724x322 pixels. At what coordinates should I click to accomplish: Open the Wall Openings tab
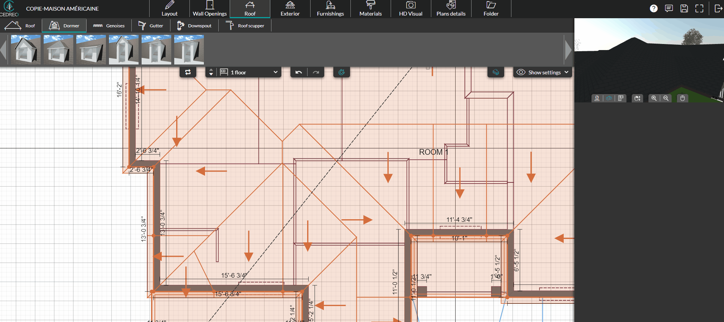click(x=210, y=9)
